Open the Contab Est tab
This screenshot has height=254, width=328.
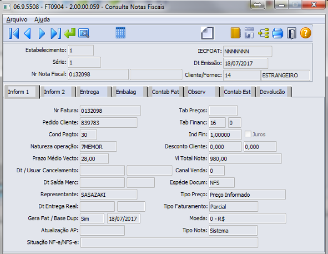click(x=238, y=92)
